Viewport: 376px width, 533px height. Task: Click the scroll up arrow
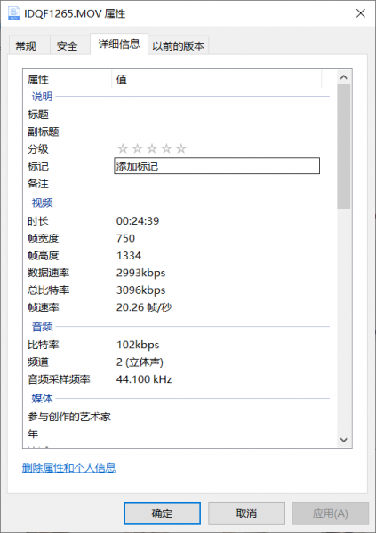click(x=344, y=77)
